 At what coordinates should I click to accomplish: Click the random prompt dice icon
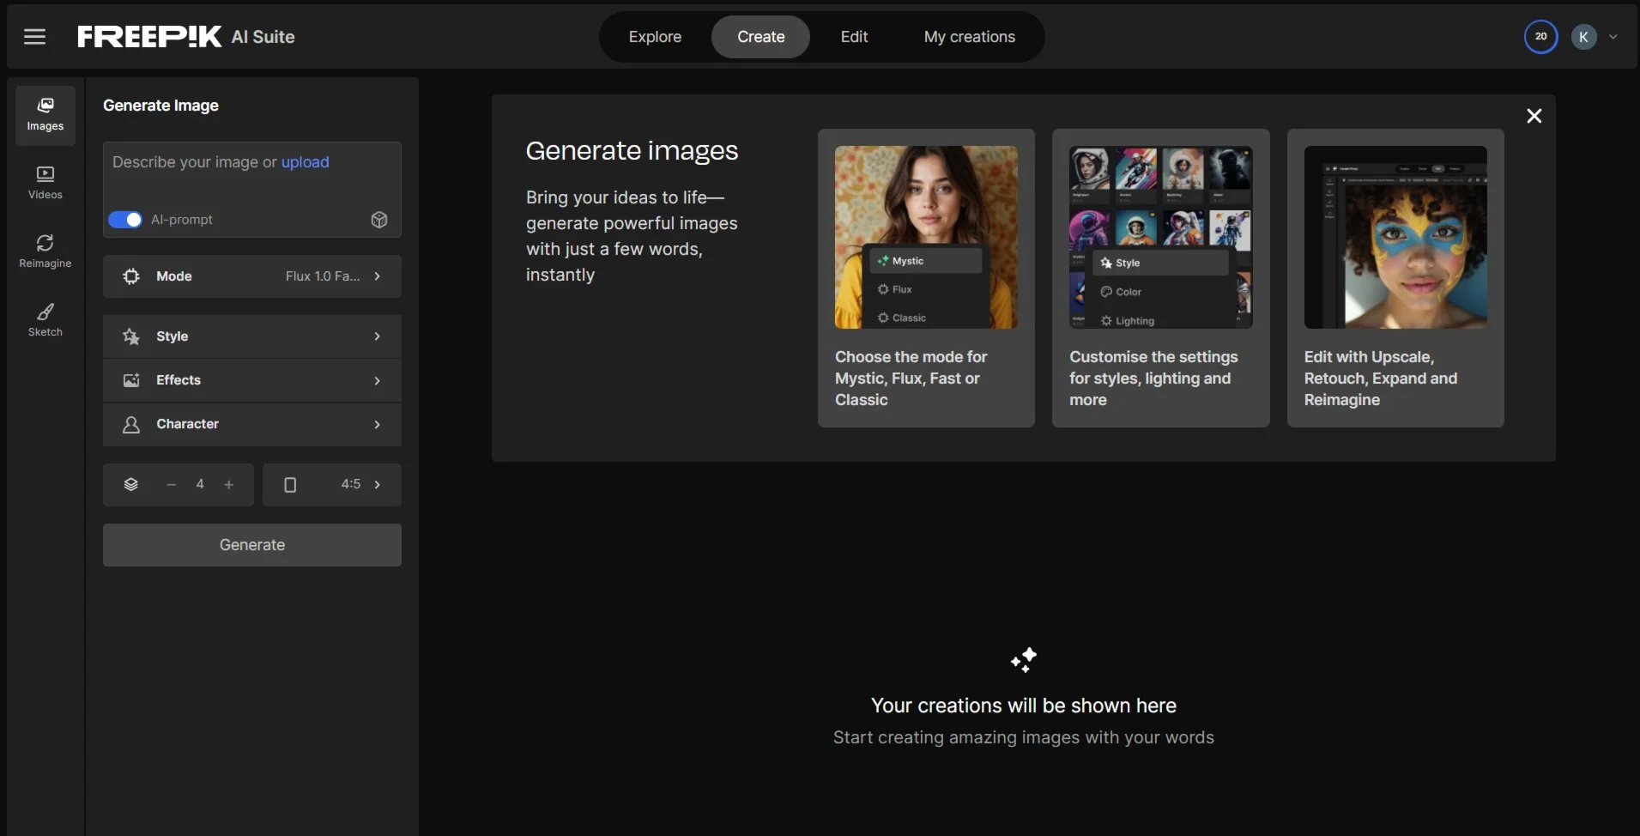379,220
